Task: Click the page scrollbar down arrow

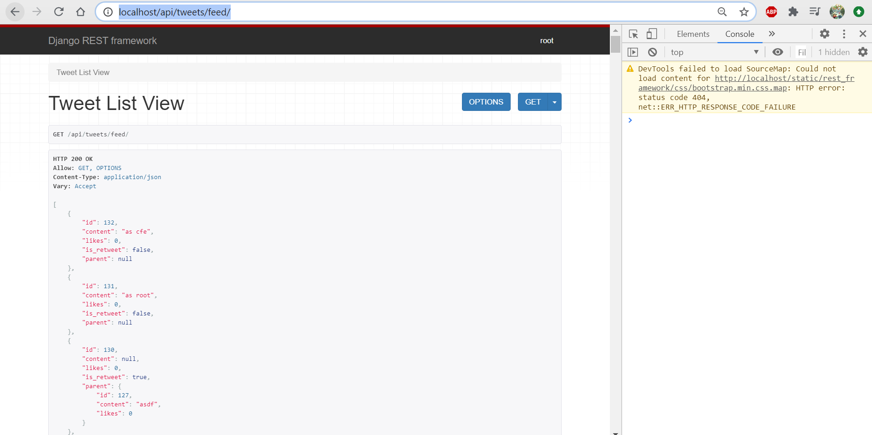Action: (615, 433)
